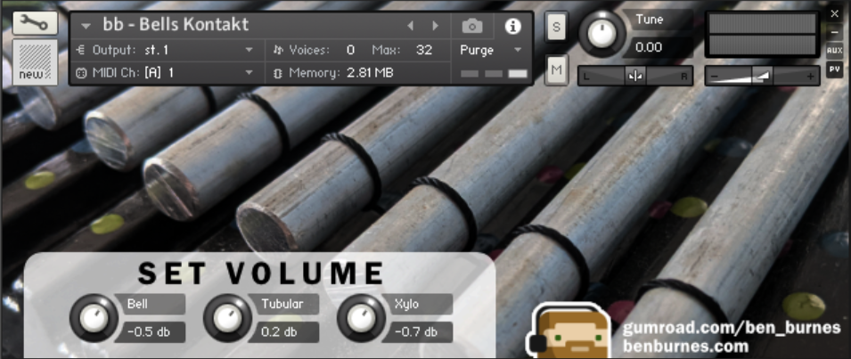Click the Xylo value -0.7 db
Viewport: 851px width, 359px height.
pos(417,332)
